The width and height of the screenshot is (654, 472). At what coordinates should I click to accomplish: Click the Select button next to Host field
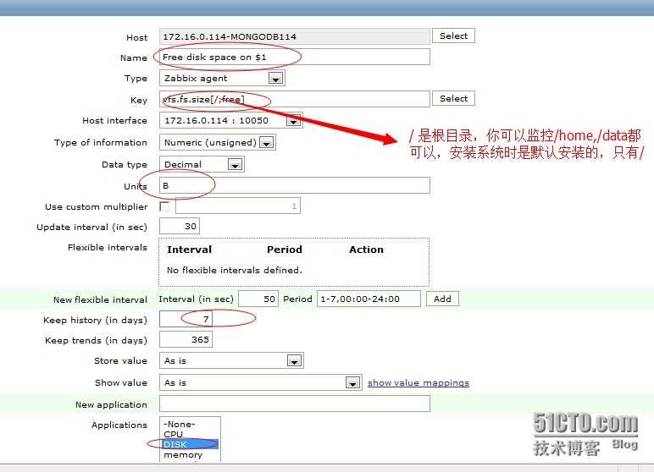point(453,36)
